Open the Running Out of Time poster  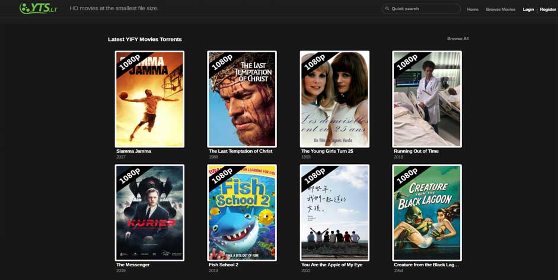(x=427, y=99)
